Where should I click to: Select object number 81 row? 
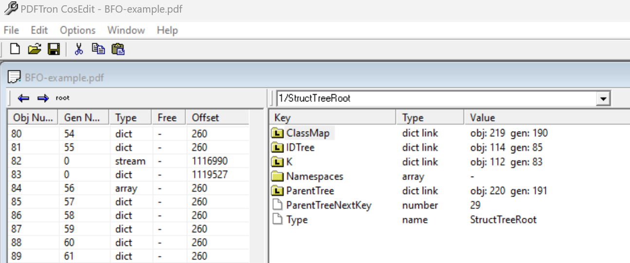tap(129, 148)
